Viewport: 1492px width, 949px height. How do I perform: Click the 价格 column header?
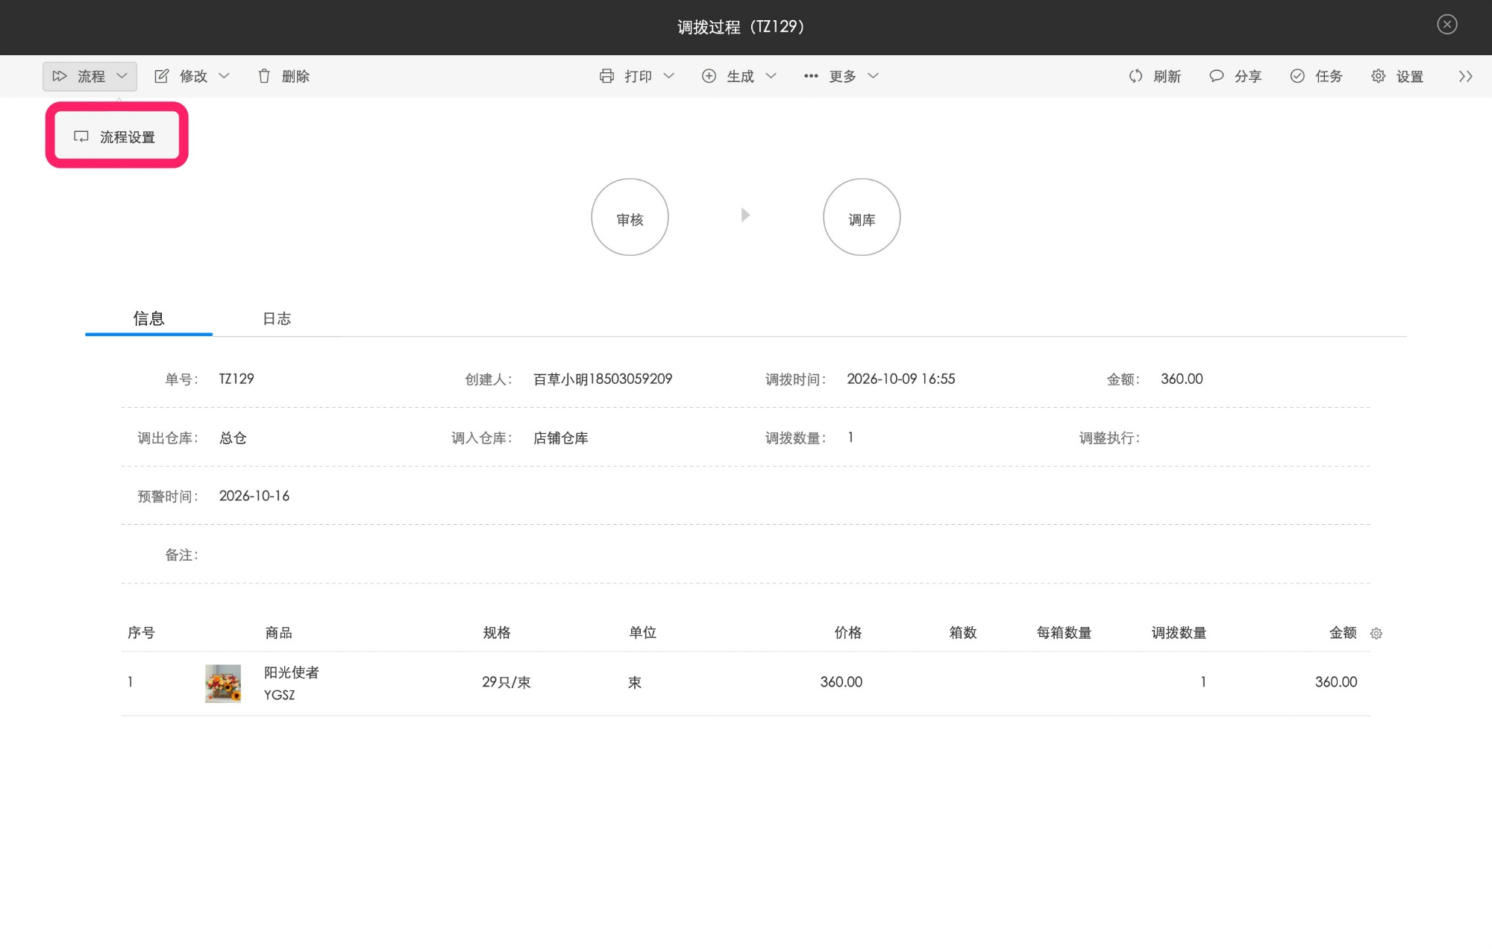click(848, 633)
